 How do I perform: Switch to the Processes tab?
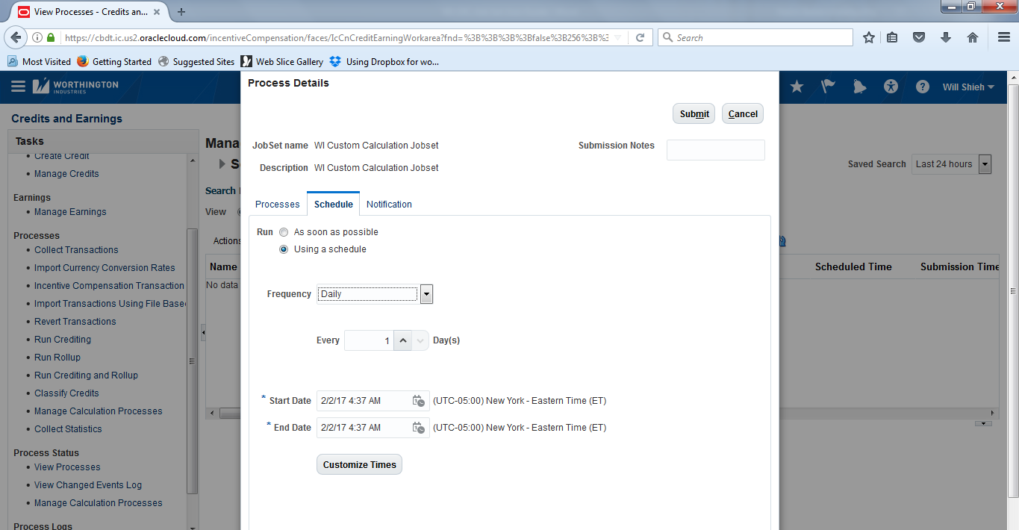(x=278, y=205)
